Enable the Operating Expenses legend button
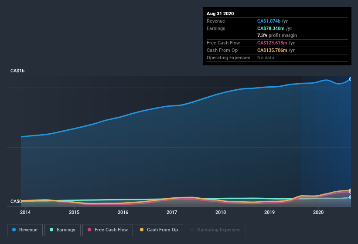358x244 pixels. click(x=215, y=230)
